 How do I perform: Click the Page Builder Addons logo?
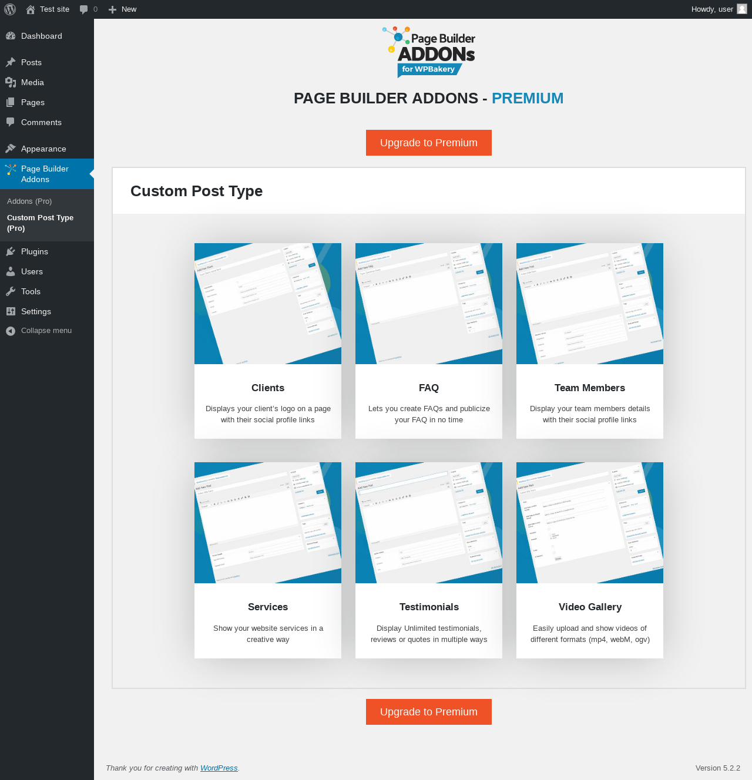(x=429, y=52)
